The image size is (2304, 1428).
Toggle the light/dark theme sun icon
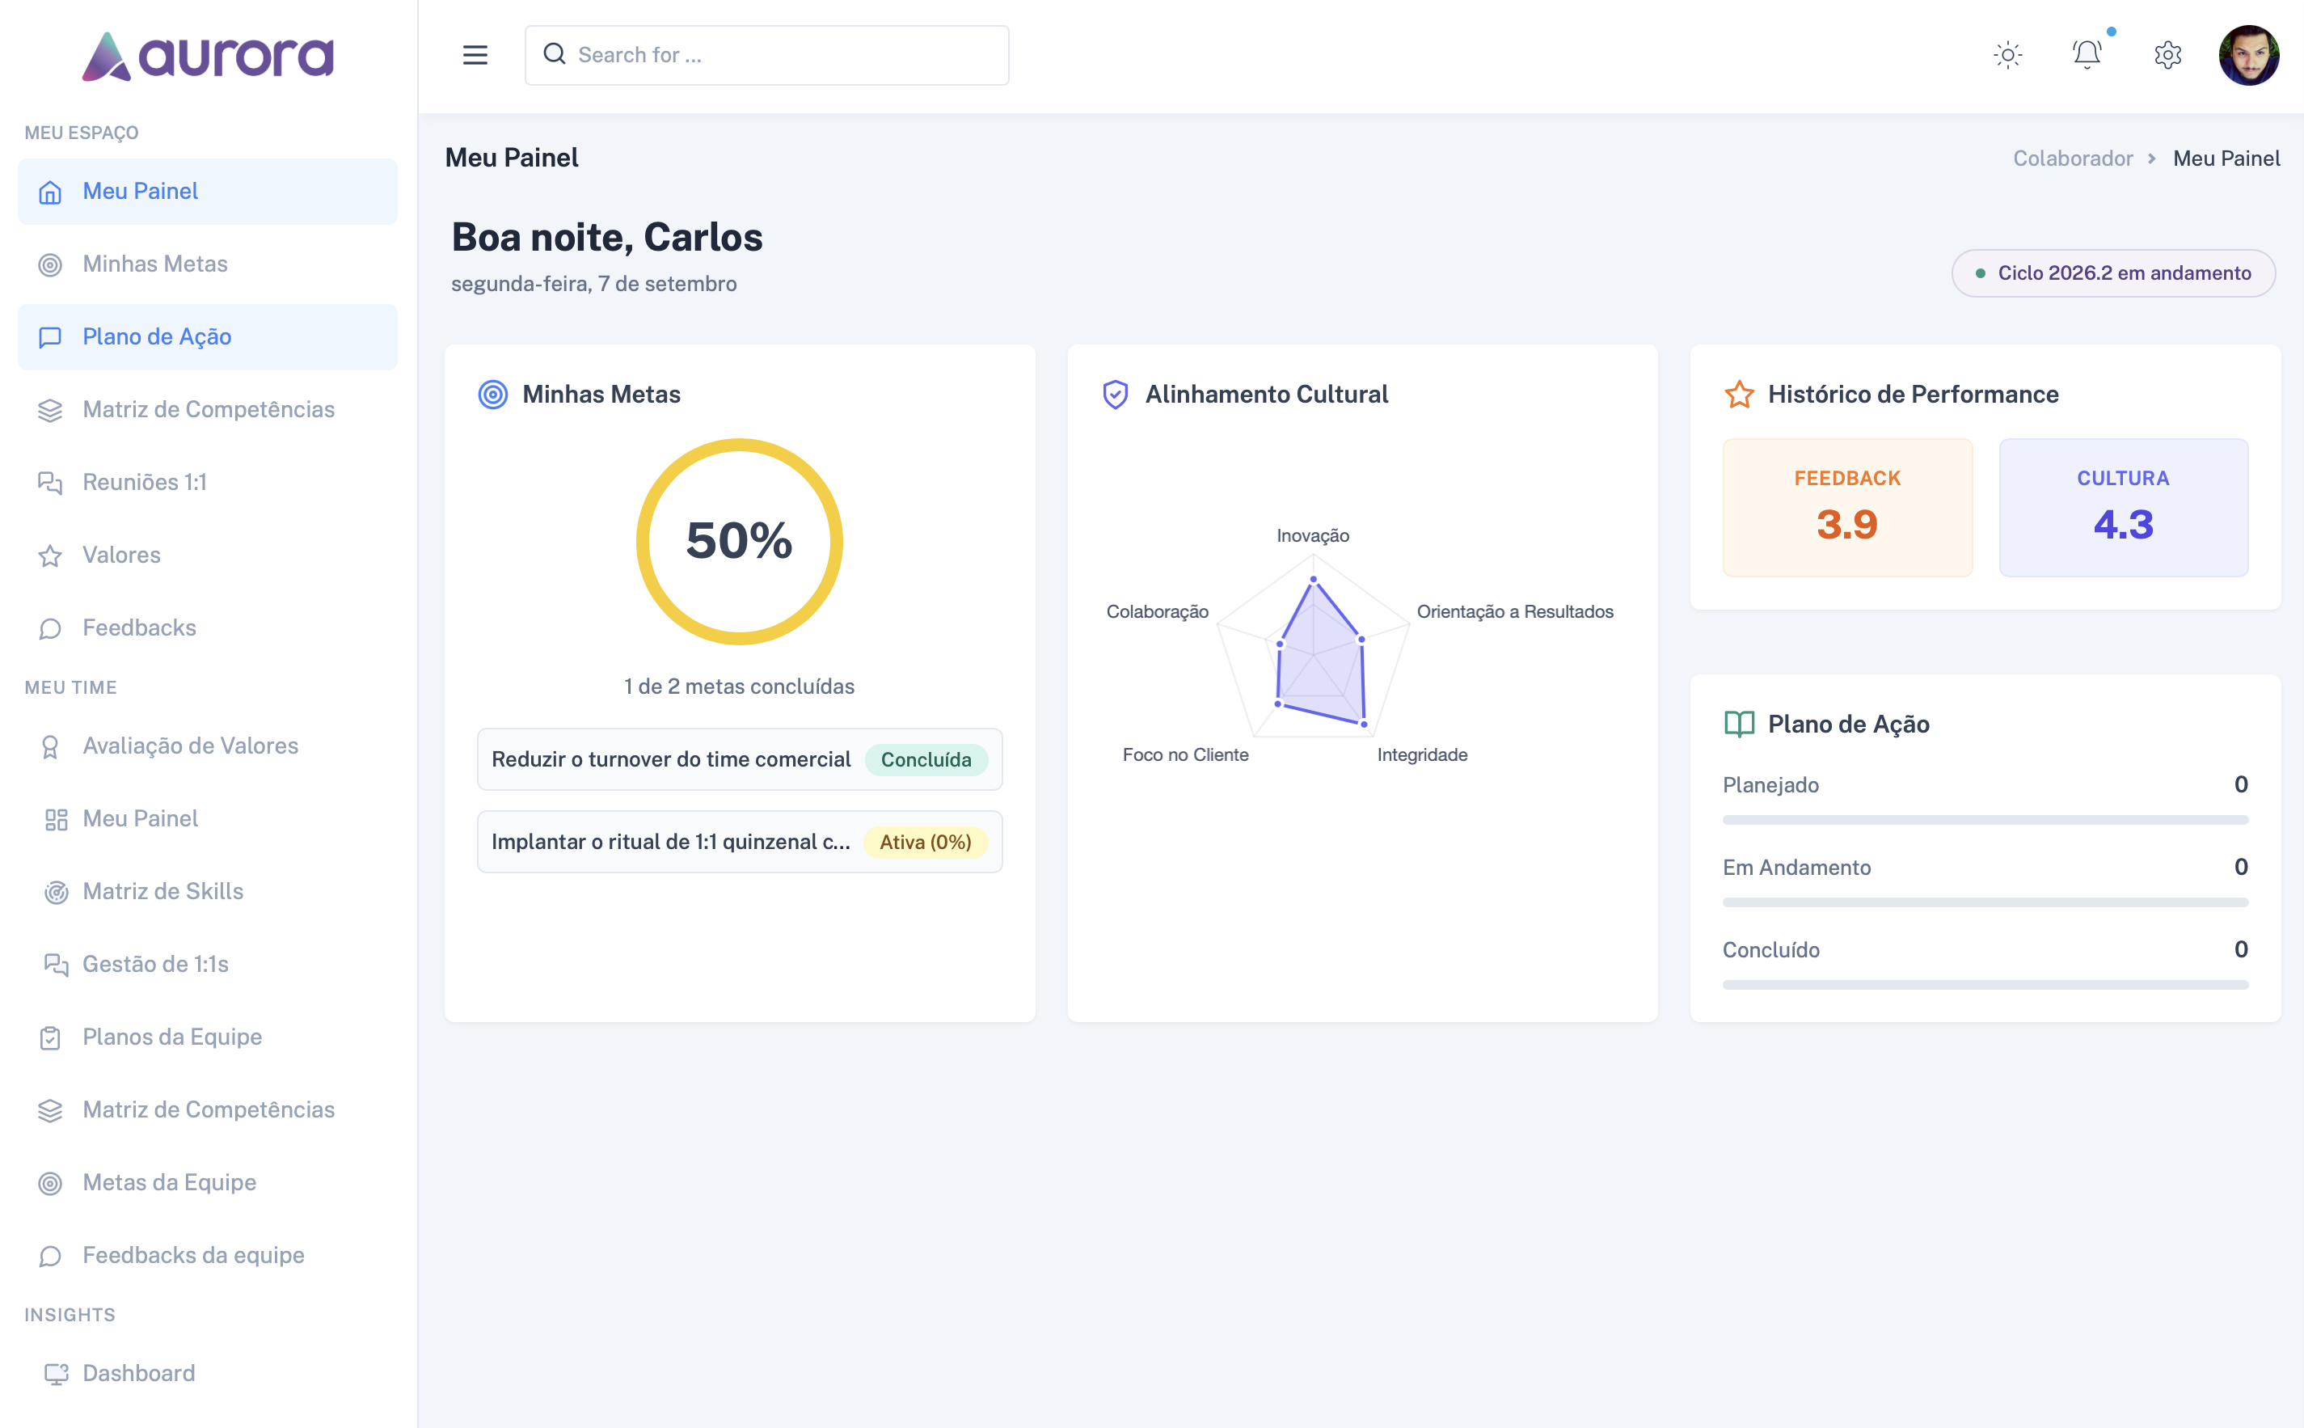(x=2007, y=55)
